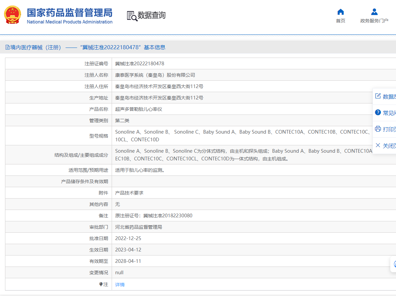Click the 管理类别 row label
396x296 pixels.
[x=99, y=121]
